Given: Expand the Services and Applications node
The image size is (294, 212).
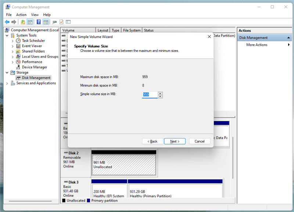Looking at the screenshot, I should click(x=7, y=83).
